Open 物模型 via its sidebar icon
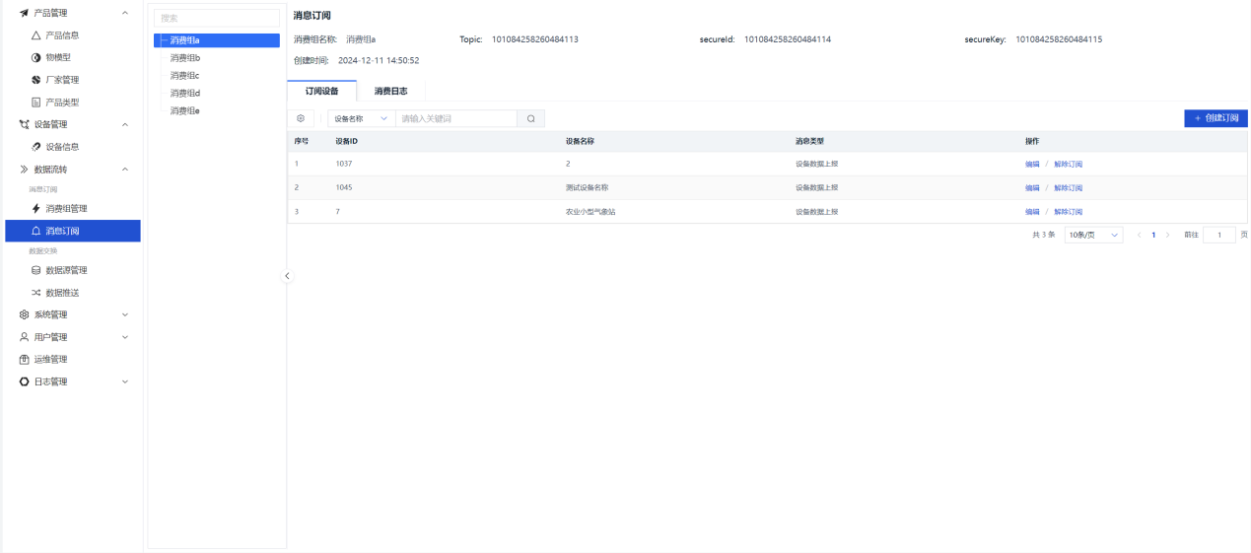Screen dimensions: 1251x553 (36, 57)
